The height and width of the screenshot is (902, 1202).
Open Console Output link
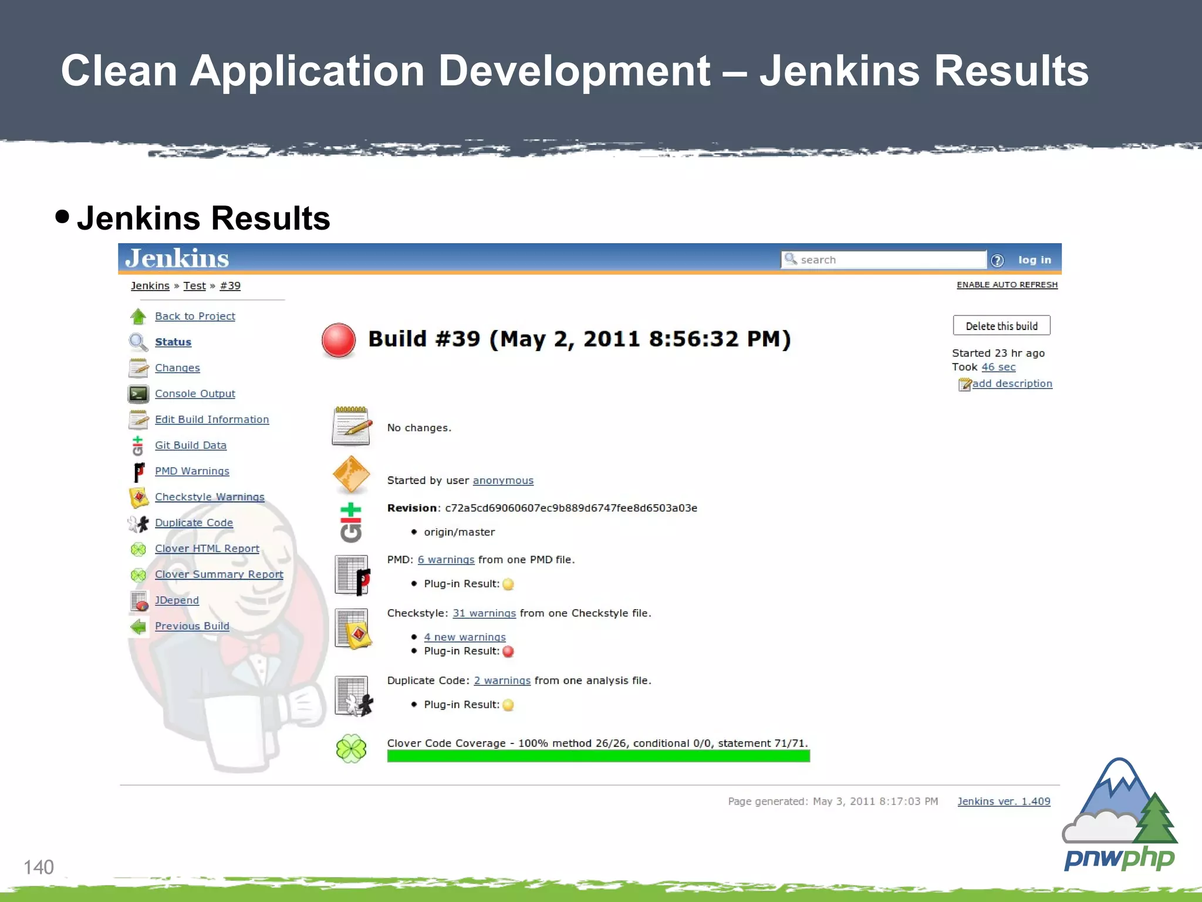(x=195, y=393)
